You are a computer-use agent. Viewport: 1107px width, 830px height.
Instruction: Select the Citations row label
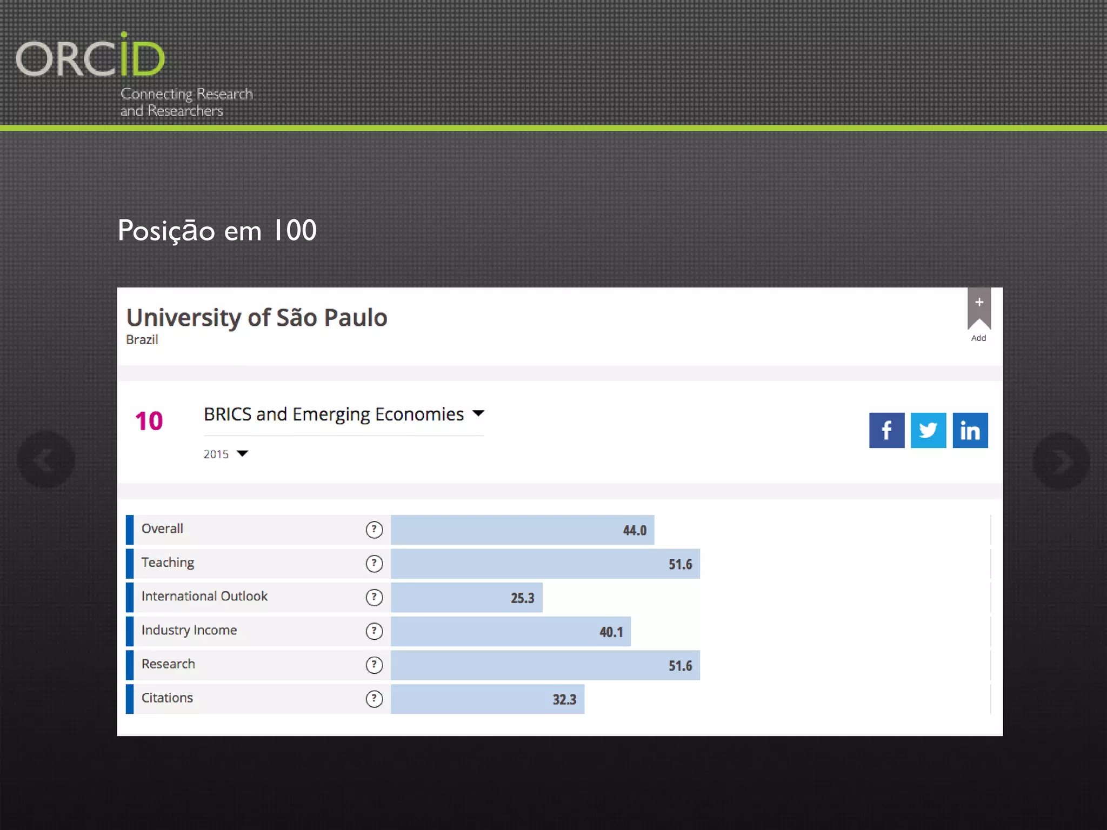[167, 698]
